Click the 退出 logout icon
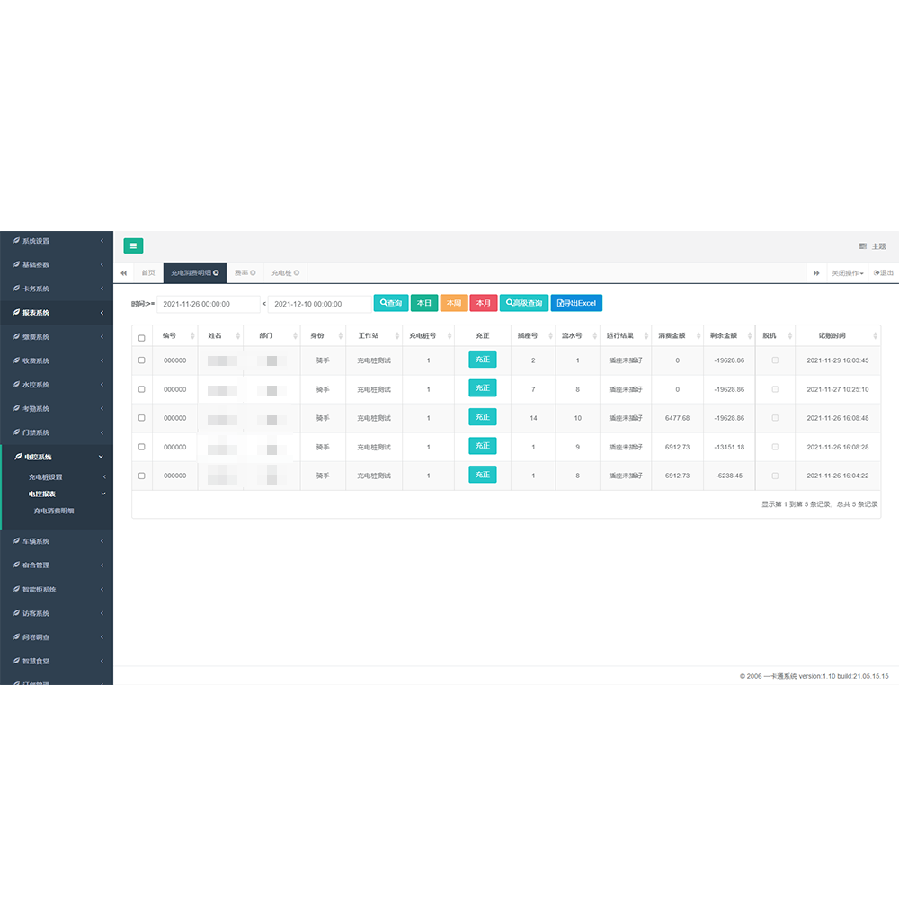 pyautogui.click(x=877, y=272)
